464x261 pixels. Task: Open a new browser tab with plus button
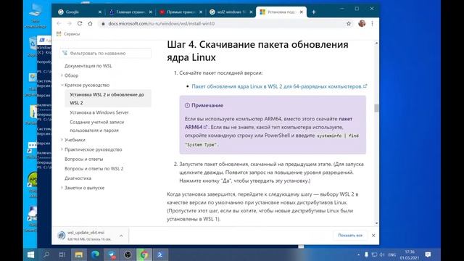(x=314, y=12)
